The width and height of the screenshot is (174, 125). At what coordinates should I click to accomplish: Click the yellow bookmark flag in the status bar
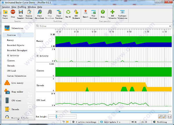(67, 122)
